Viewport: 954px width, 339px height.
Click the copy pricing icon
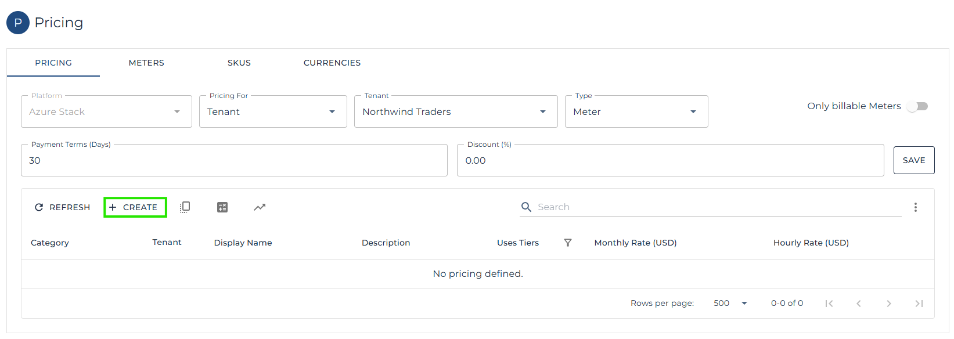coord(185,207)
